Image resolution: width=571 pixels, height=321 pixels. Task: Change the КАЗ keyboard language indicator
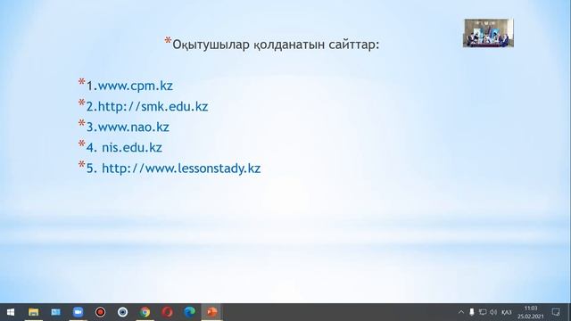click(506, 312)
